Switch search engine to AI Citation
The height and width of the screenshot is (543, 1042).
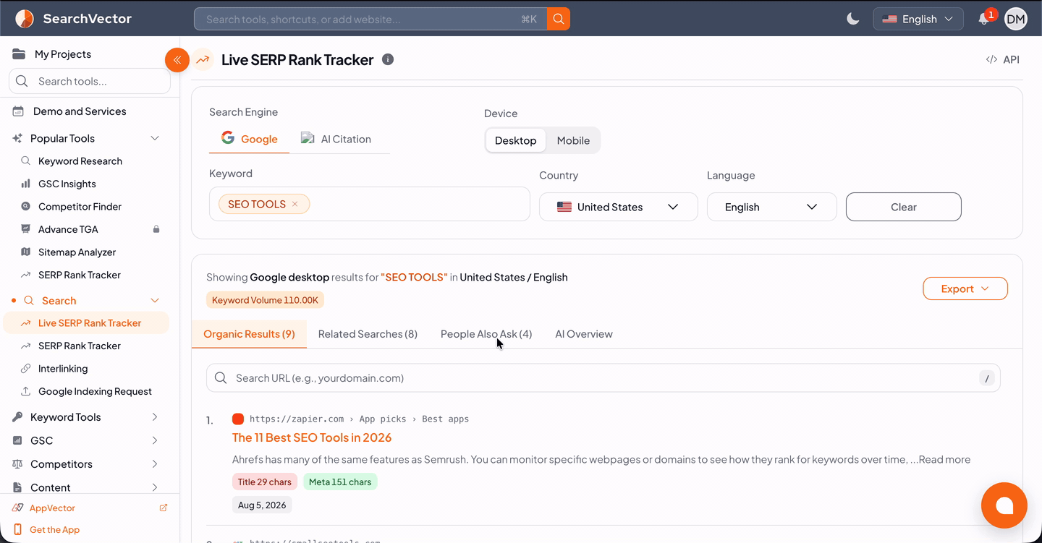point(336,139)
